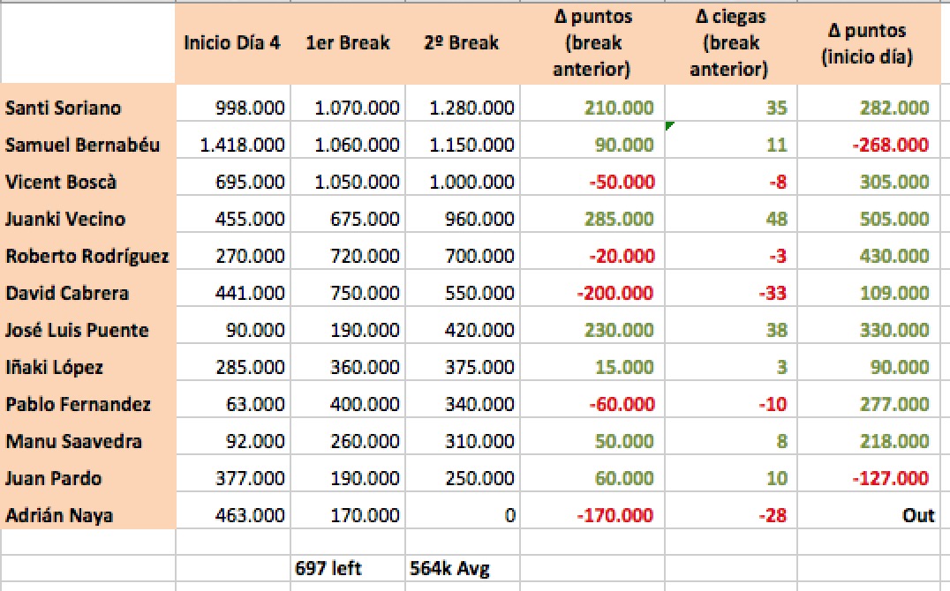The height and width of the screenshot is (591, 950).
Task: Select the Δ puntos (inicio día) header
Action: [868, 43]
